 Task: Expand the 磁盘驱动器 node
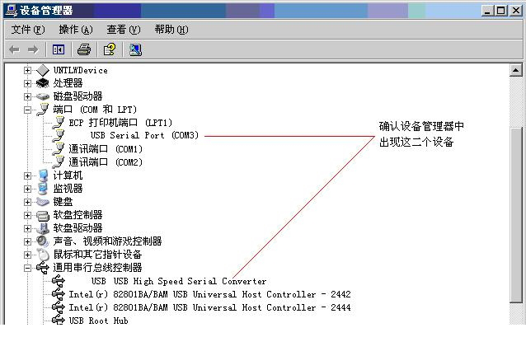tap(27, 96)
